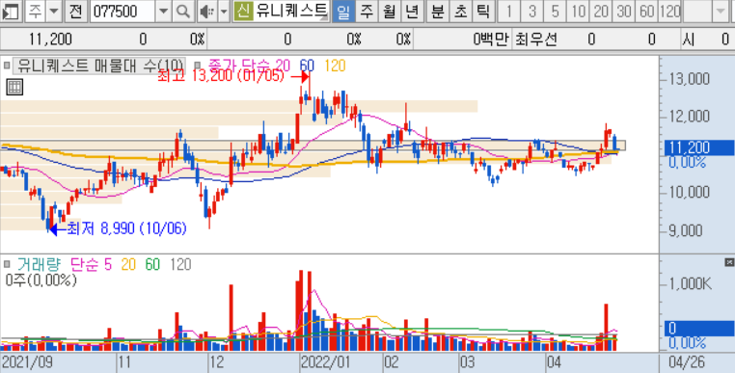Select the 10 interval button
Screen dimensions: 735x373
pos(578,12)
